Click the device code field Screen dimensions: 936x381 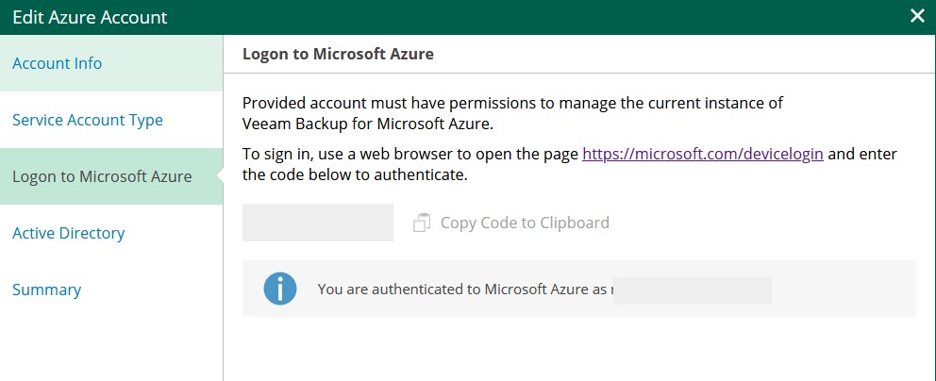click(318, 223)
